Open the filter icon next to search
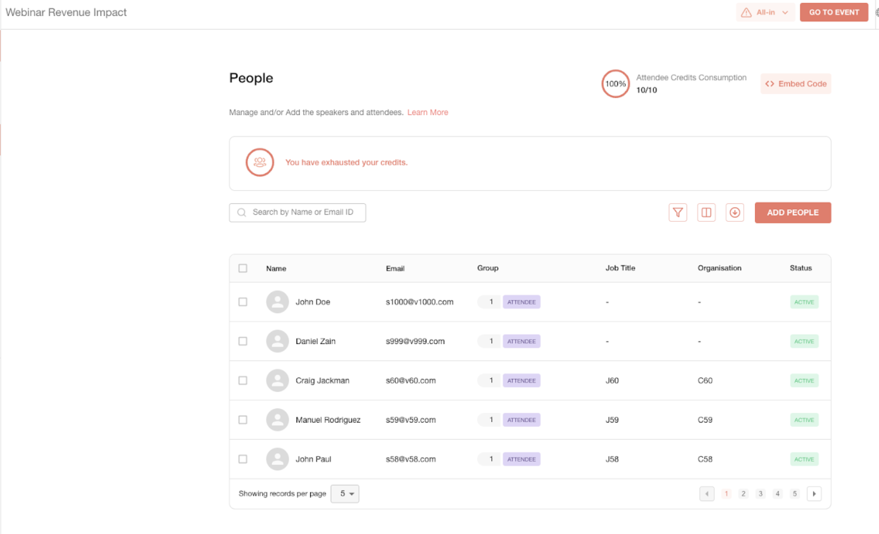 [678, 212]
